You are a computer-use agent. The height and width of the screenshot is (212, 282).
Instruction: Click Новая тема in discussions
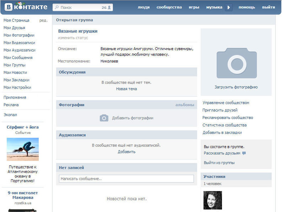click(x=126, y=89)
